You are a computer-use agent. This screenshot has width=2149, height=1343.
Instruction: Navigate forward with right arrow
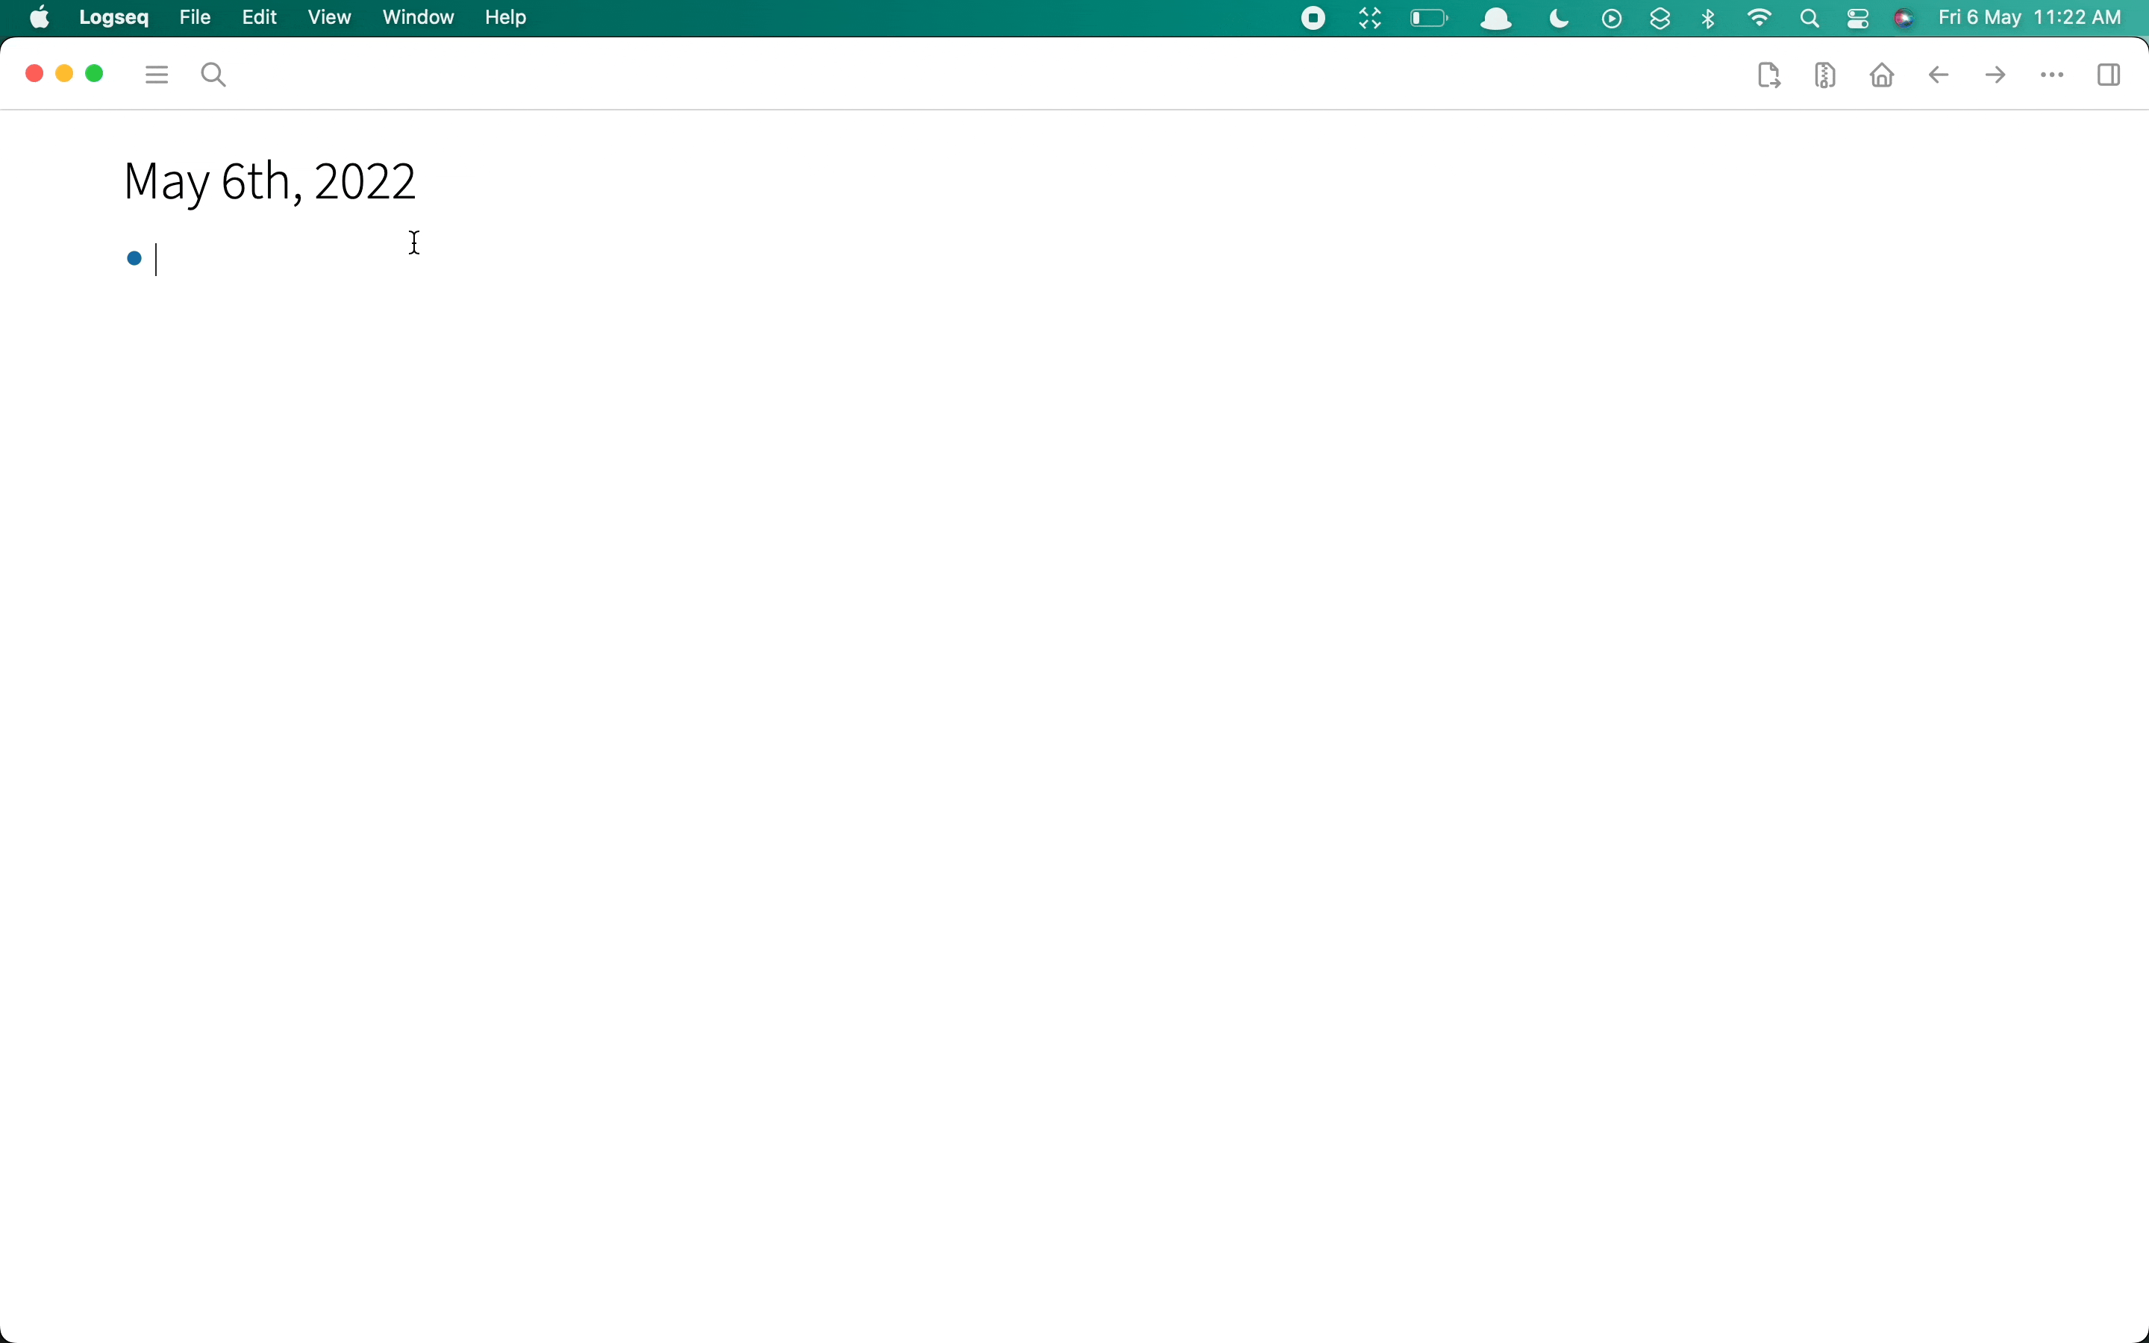1996,75
